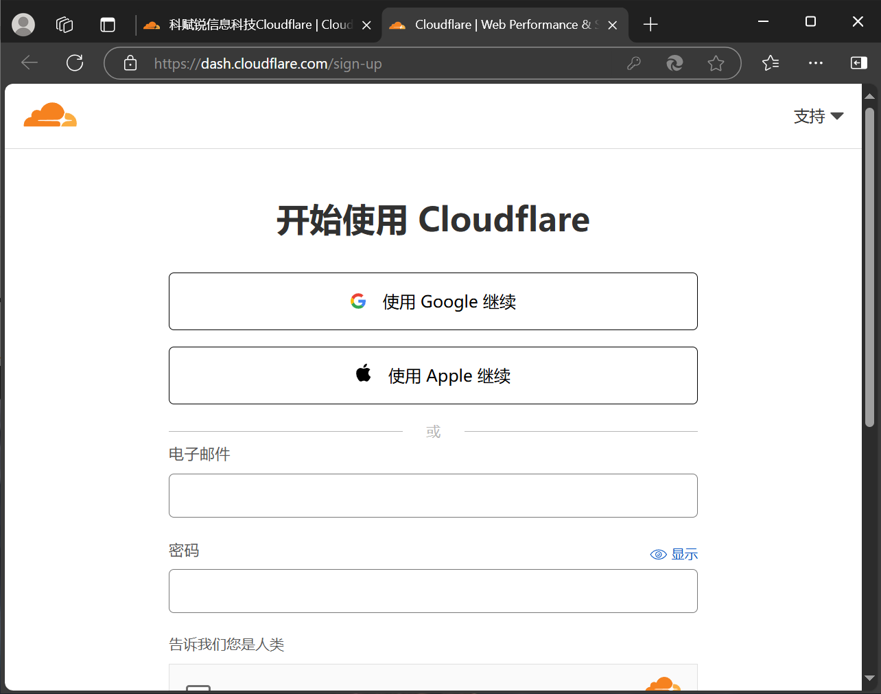Screen dimensions: 881x694
Task: Open the saved passwords key icon
Action: [x=634, y=64]
